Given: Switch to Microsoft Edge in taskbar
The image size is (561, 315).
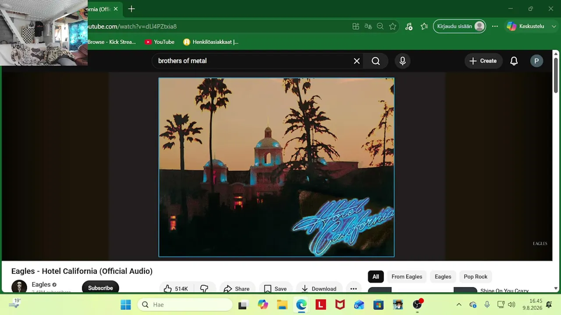Looking at the screenshot, I should [302, 304].
